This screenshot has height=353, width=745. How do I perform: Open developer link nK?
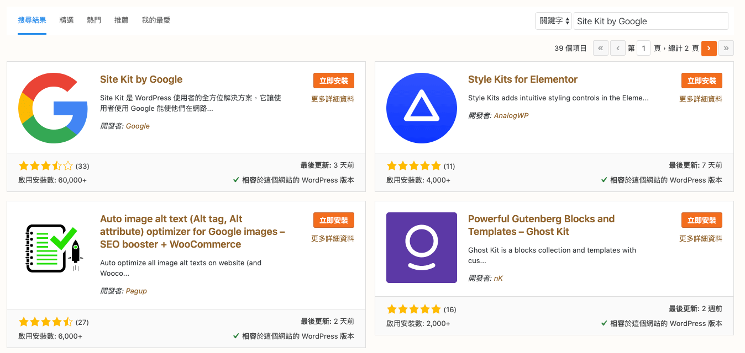[x=499, y=278]
